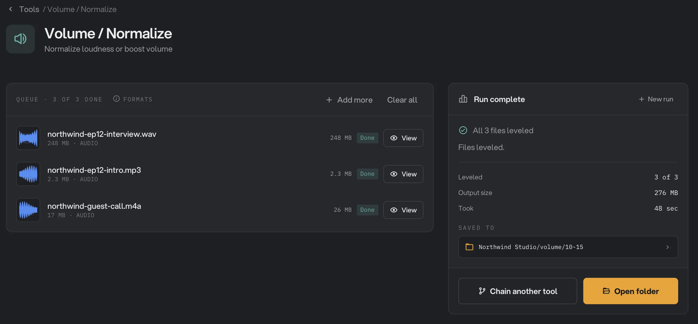Viewport: 698px width, 324px height.
Task: Click Done badge for northwind-guest-call.m4a
Action: coord(367,210)
